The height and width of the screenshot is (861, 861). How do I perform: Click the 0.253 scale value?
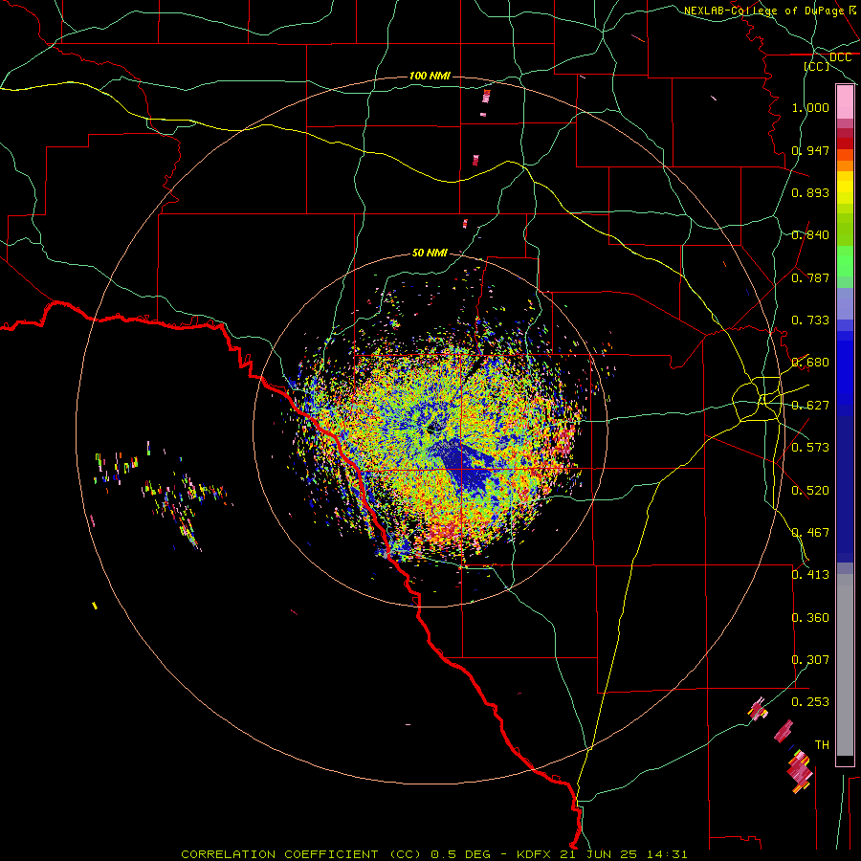(810, 702)
